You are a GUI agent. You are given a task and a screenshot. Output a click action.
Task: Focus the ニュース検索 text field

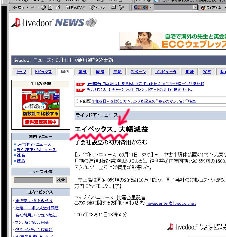[34, 180]
